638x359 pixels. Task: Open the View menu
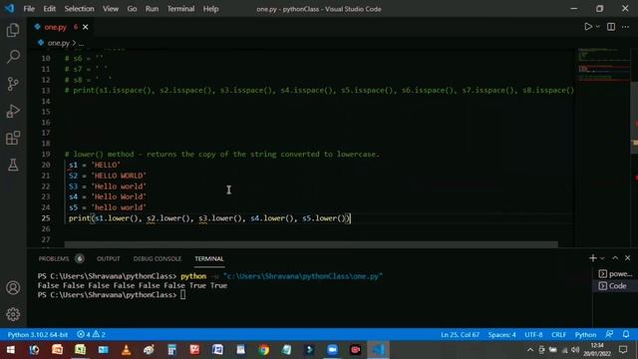click(x=111, y=9)
